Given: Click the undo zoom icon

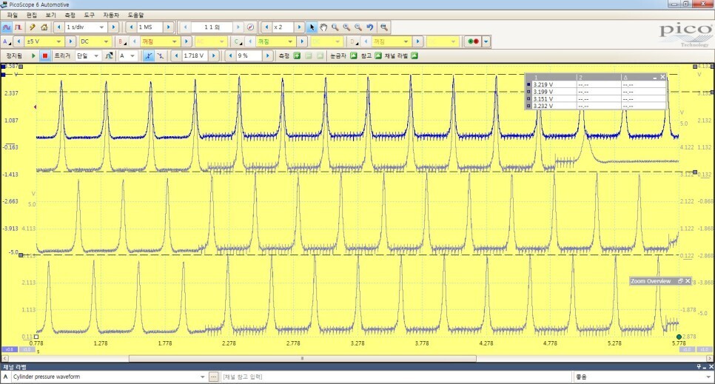Looking at the screenshot, I should pyautogui.click(x=370, y=27).
